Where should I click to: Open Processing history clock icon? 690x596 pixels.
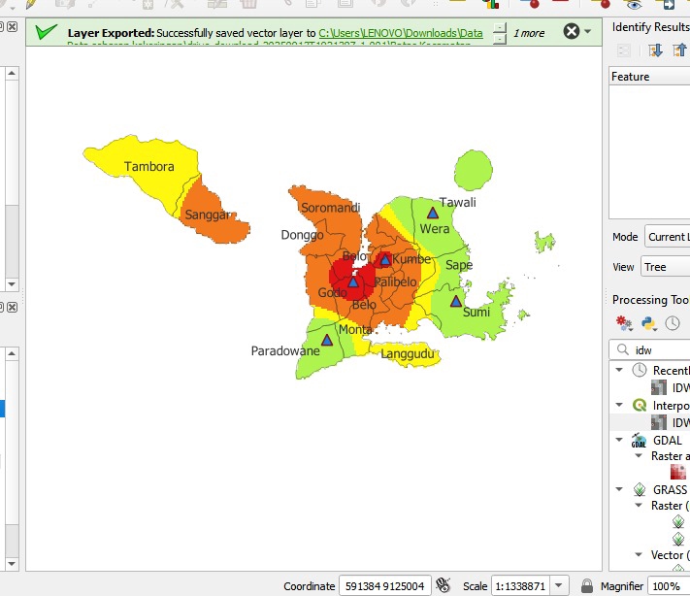(x=673, y=323)
